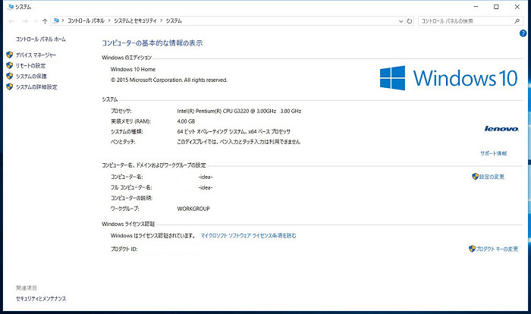Open Advanced system settings (システムの詳細設定)
The image size is (531, 314).
(x=36, y=86)
